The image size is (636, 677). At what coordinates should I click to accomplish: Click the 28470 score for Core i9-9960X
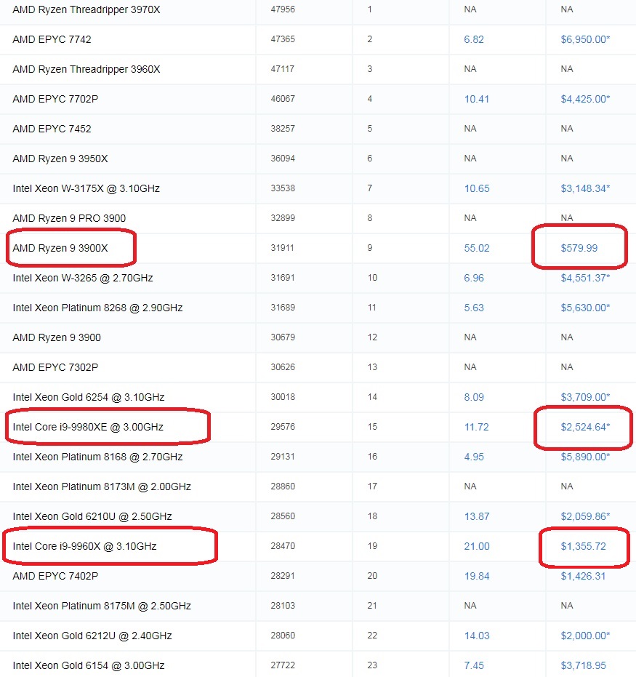click(x=283, y=545)
